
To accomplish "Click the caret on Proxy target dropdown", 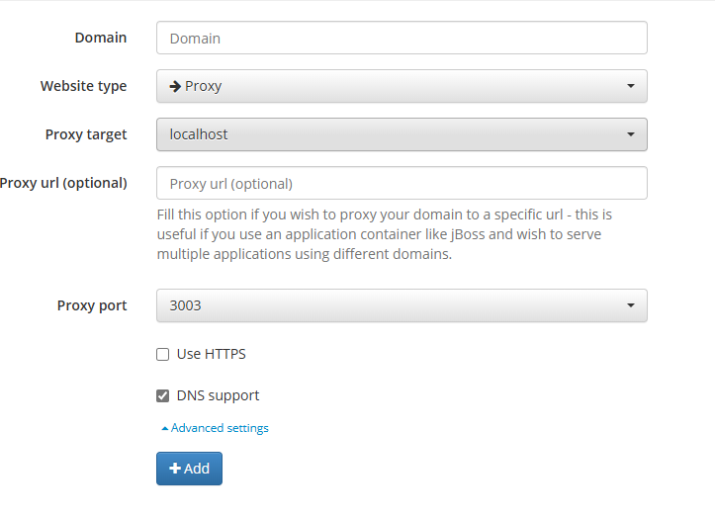I will [631, 134].
